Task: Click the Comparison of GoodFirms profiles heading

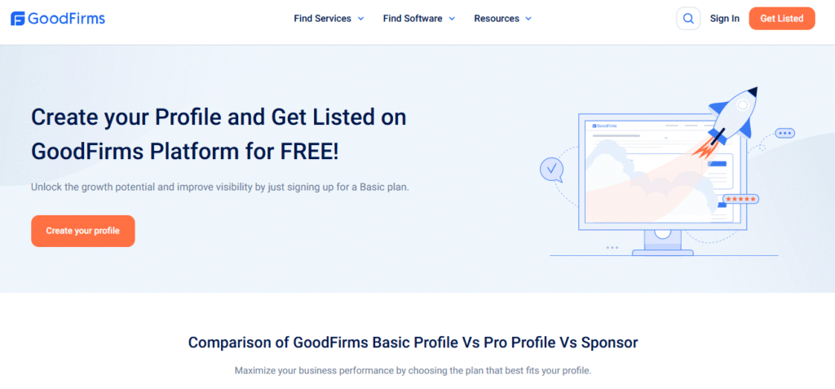Action: [413, 343]
